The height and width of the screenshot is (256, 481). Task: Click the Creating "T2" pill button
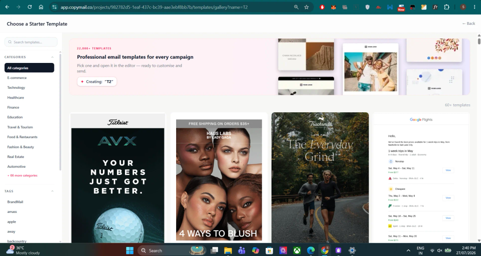tap(97, 82)
